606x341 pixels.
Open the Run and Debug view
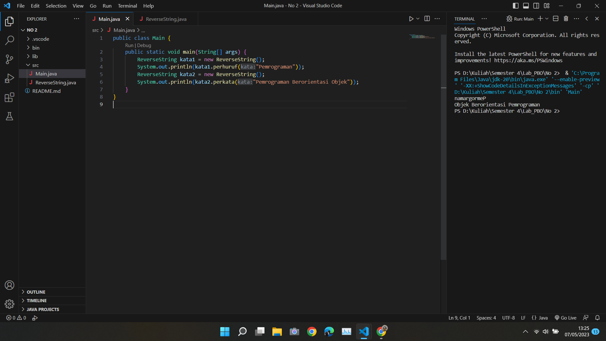pyautogui.click(x=9, y=78)
